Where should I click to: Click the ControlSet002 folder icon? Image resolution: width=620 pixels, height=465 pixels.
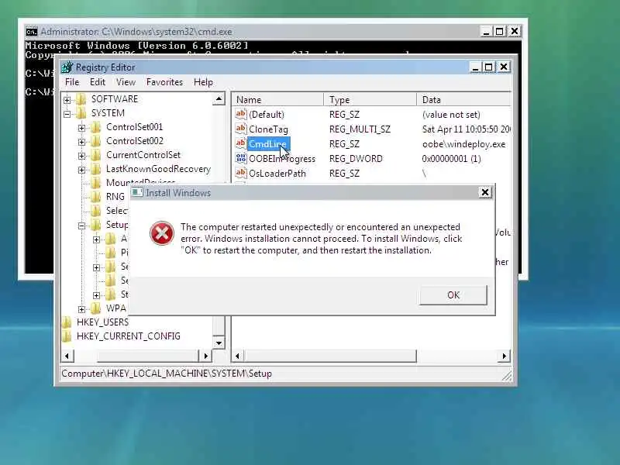click(x=95, y=141)
